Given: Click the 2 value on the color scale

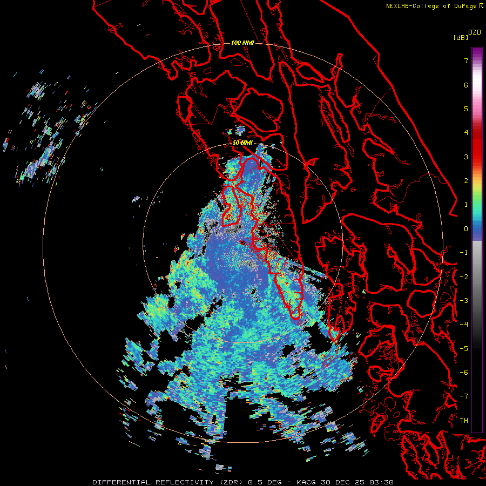Looking at the screenshot, I should [x=466, y=181].
